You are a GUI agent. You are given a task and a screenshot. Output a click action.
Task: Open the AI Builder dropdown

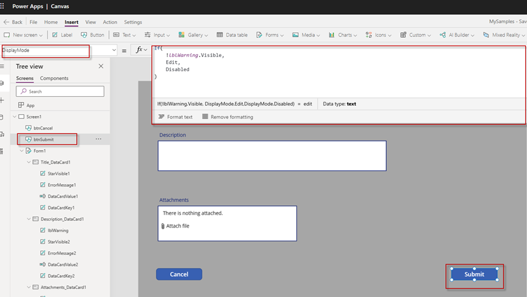(457, 35)
